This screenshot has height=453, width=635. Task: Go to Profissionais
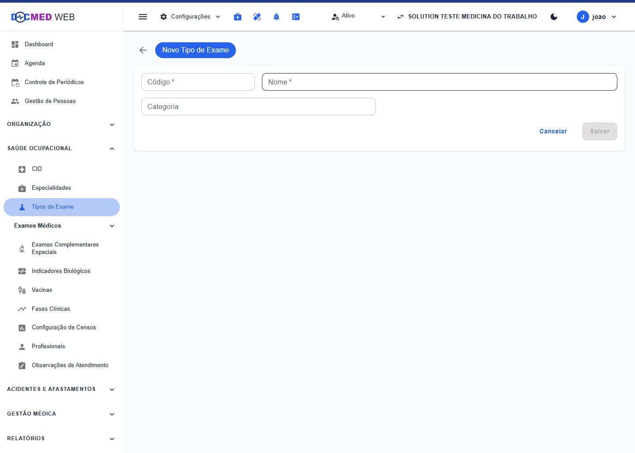62,346
